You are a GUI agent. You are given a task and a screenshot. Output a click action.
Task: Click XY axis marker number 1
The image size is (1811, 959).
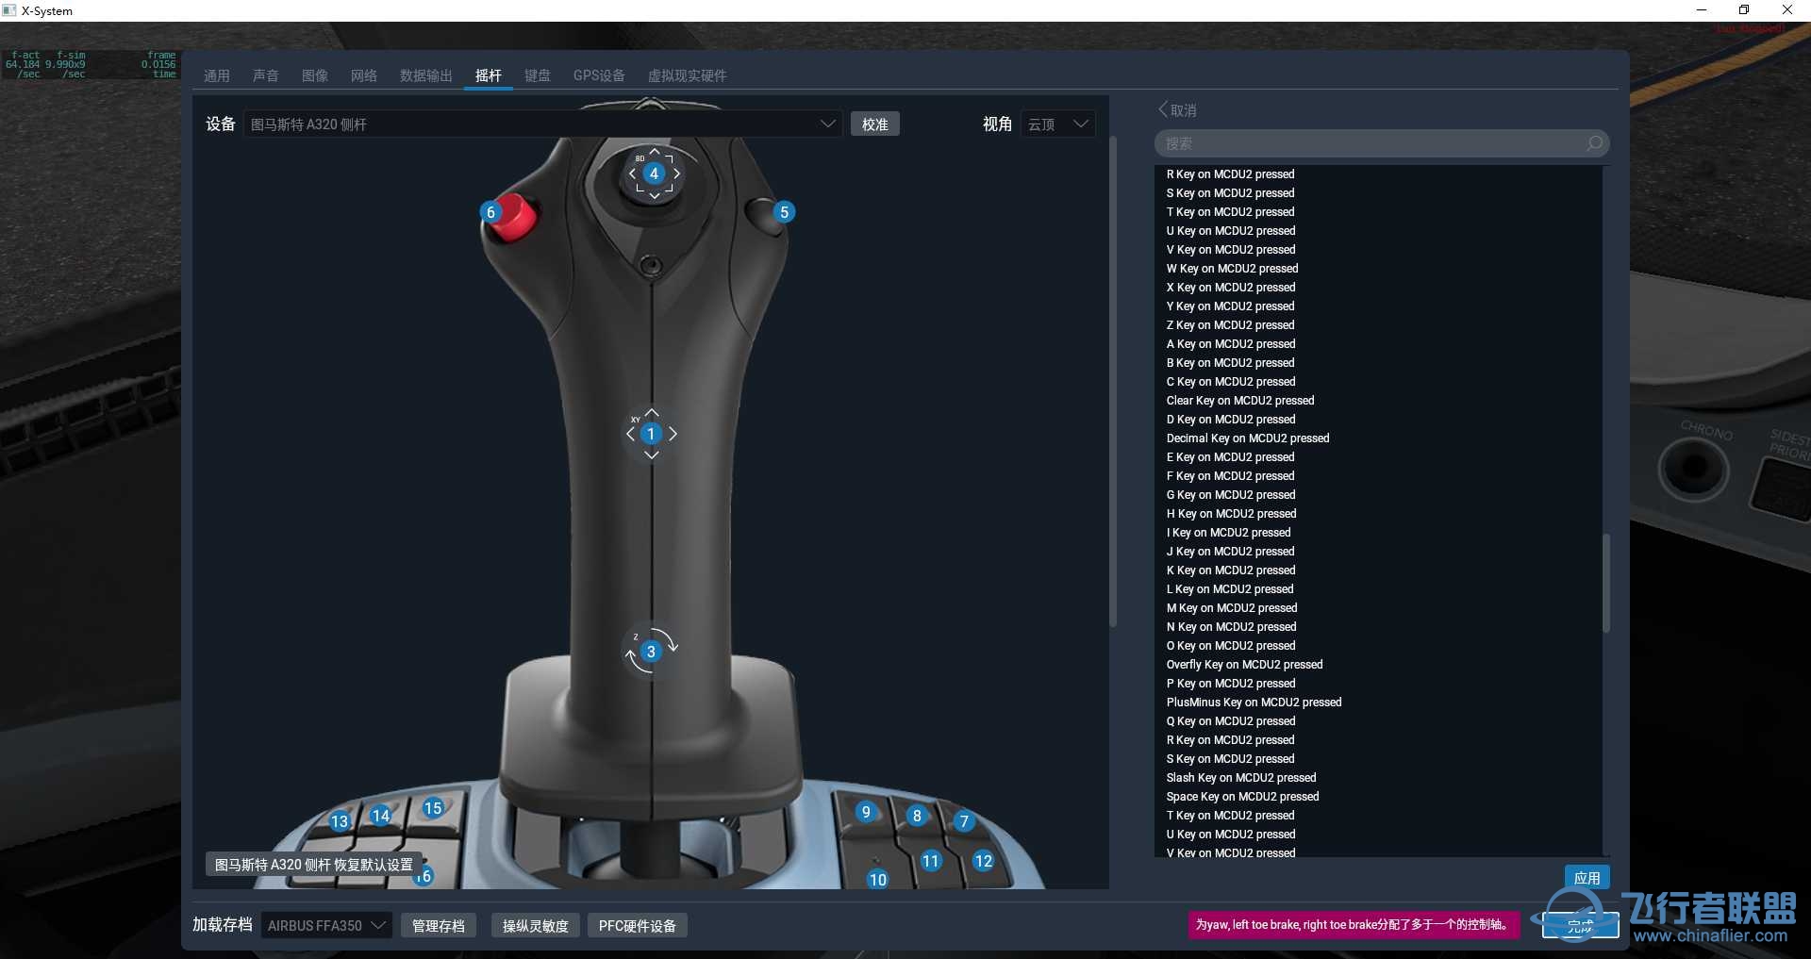(651, 434)
